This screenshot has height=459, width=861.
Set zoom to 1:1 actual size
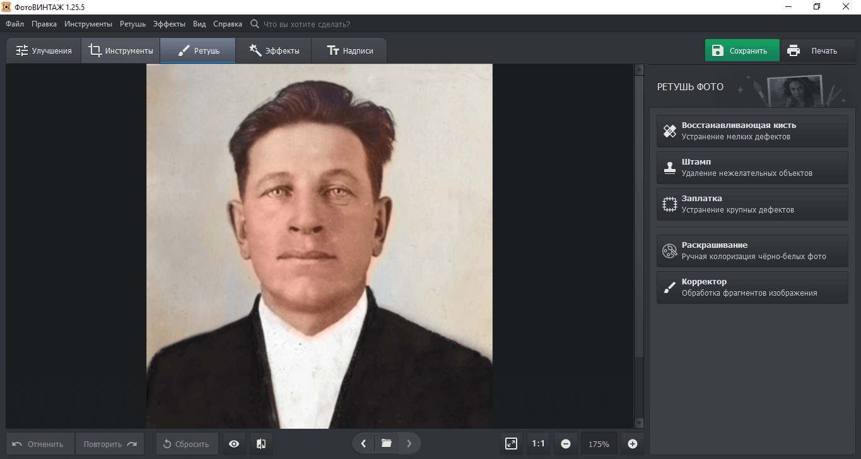pyautogui.click(x=538, y=444)
